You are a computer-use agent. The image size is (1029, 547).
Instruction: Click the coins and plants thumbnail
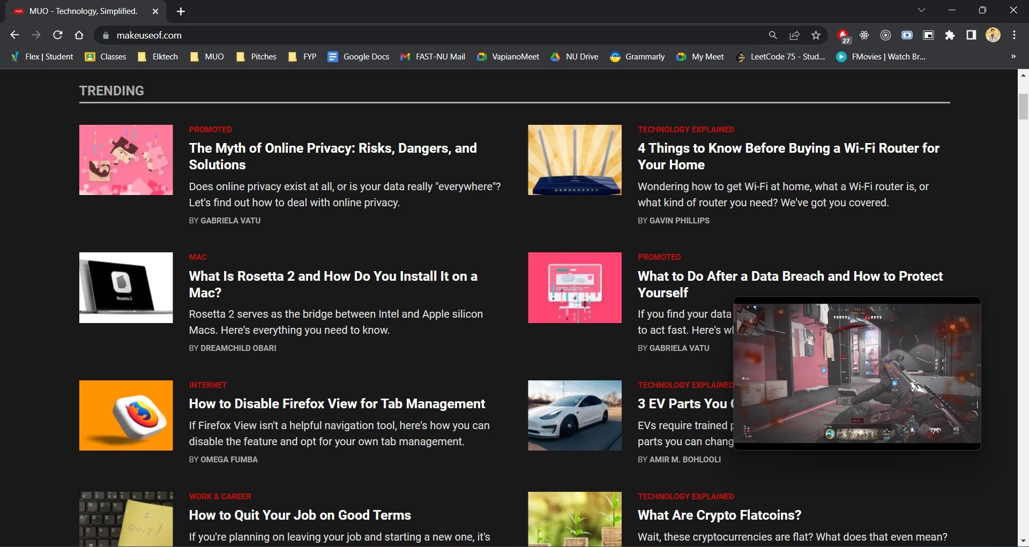575,519
